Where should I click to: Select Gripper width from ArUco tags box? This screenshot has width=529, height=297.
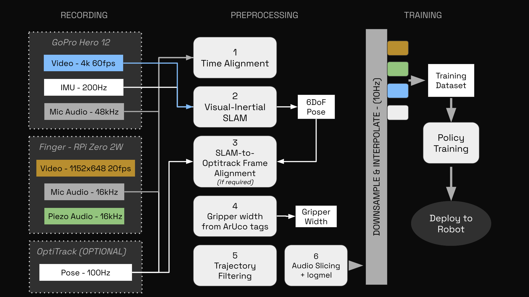click(x=235, y=216)
